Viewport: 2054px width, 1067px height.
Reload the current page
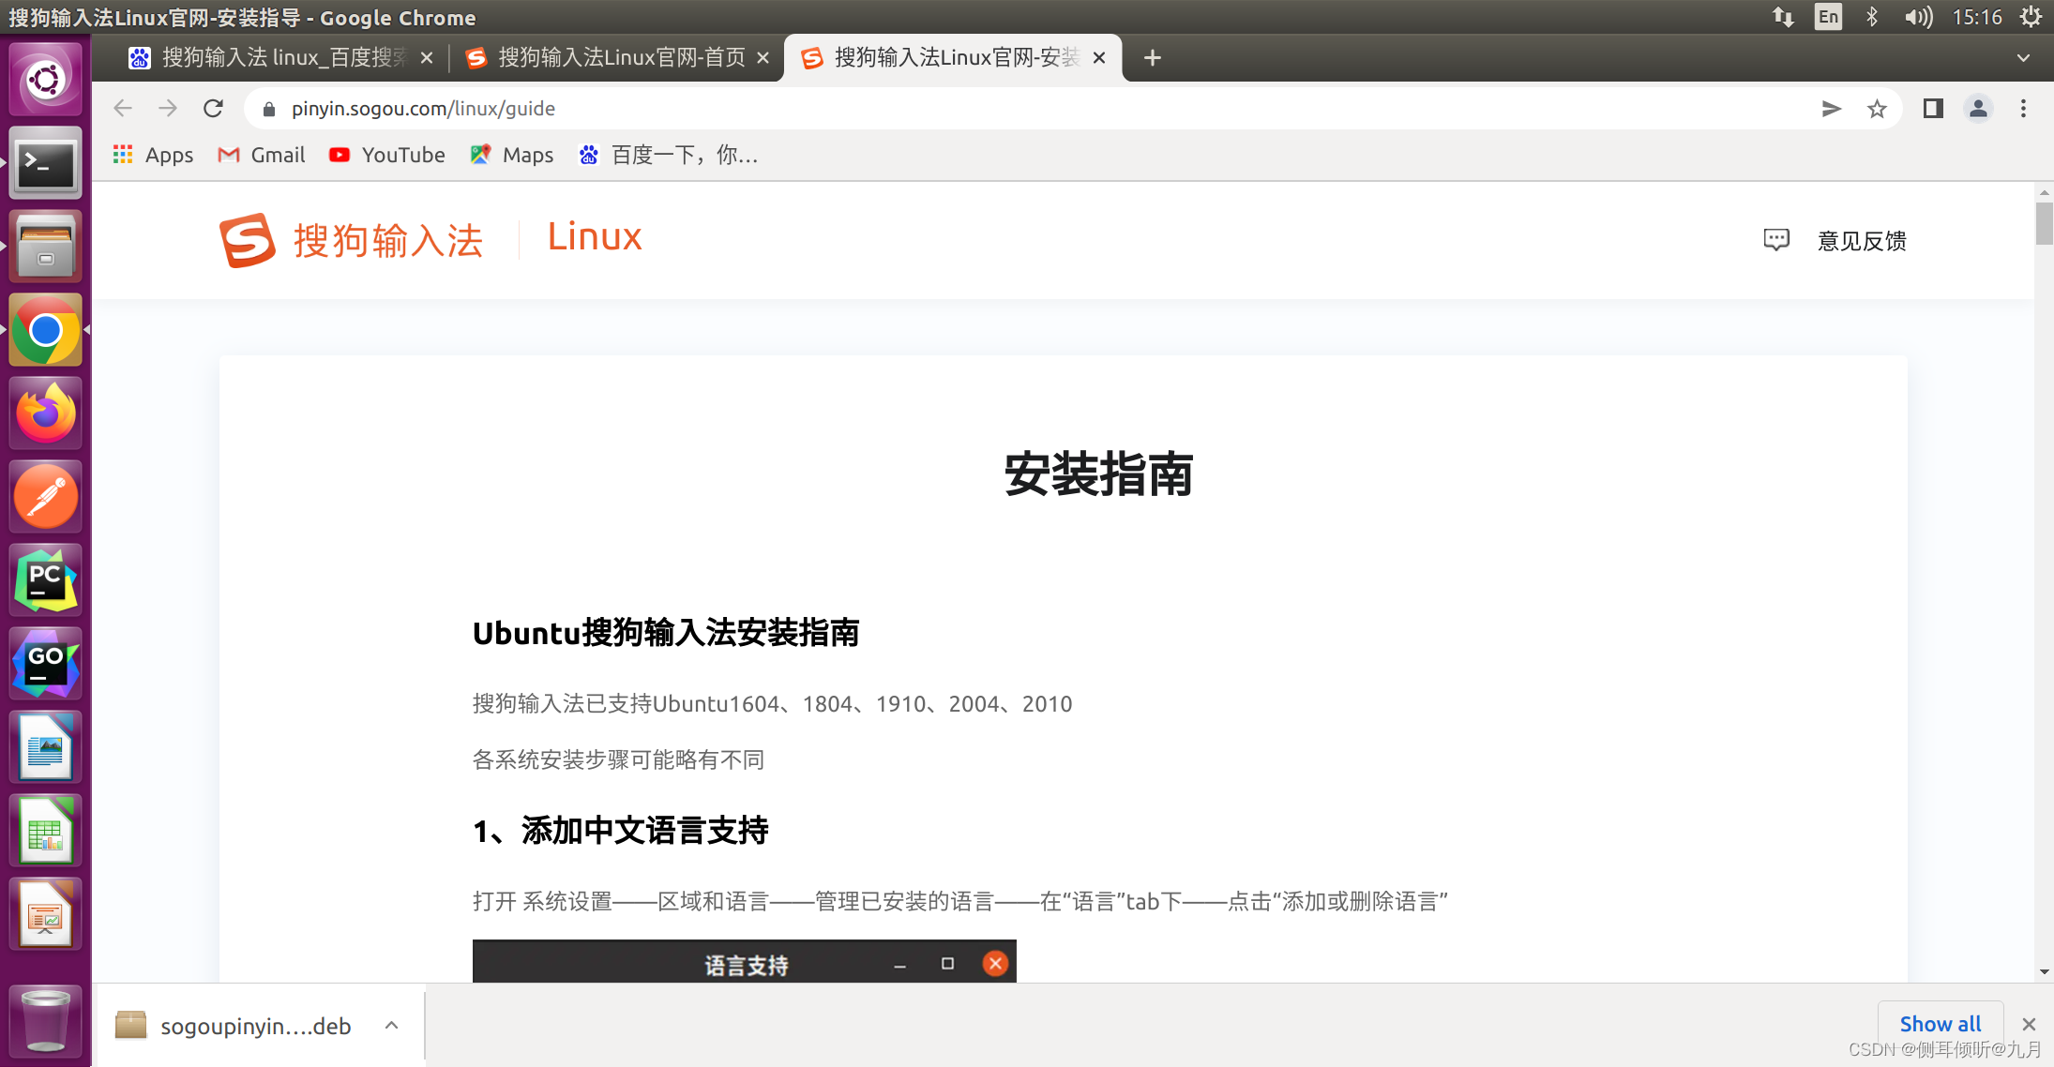coord(213,109)
